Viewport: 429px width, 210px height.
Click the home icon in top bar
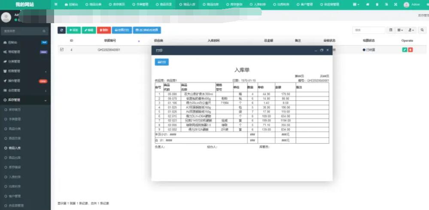point(369,4)
